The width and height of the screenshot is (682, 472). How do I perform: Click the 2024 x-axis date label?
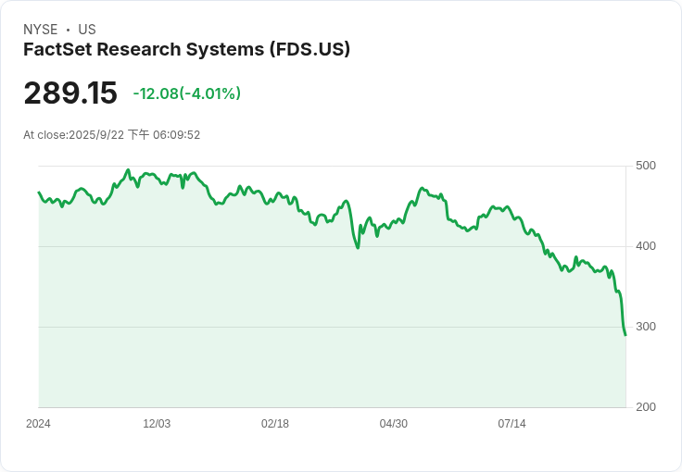coord(38,424)
